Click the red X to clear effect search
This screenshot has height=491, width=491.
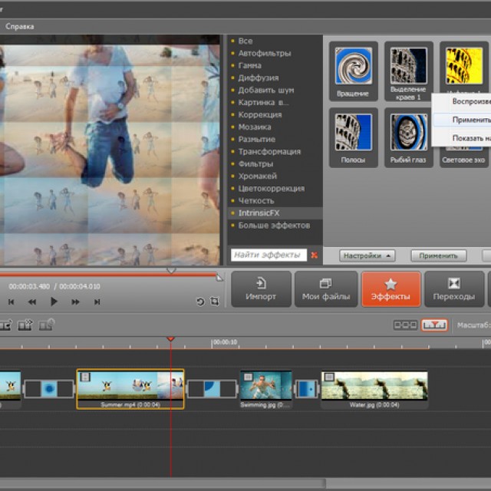click(315, 255)
